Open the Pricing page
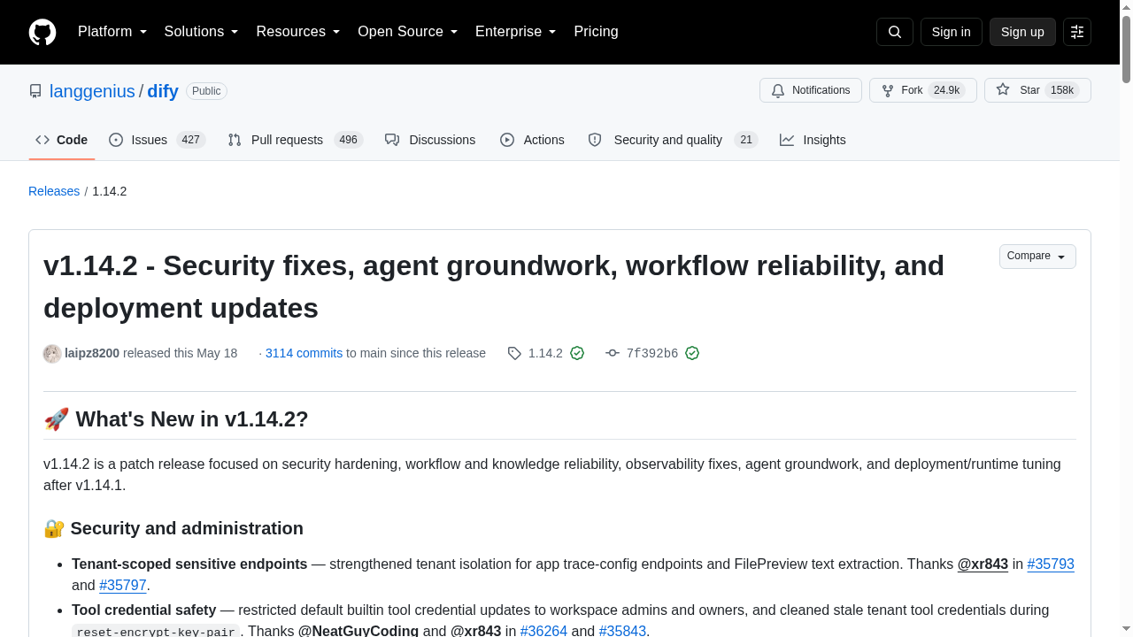Viewport: 1133px width, 637px height. (x=596, y=32)
